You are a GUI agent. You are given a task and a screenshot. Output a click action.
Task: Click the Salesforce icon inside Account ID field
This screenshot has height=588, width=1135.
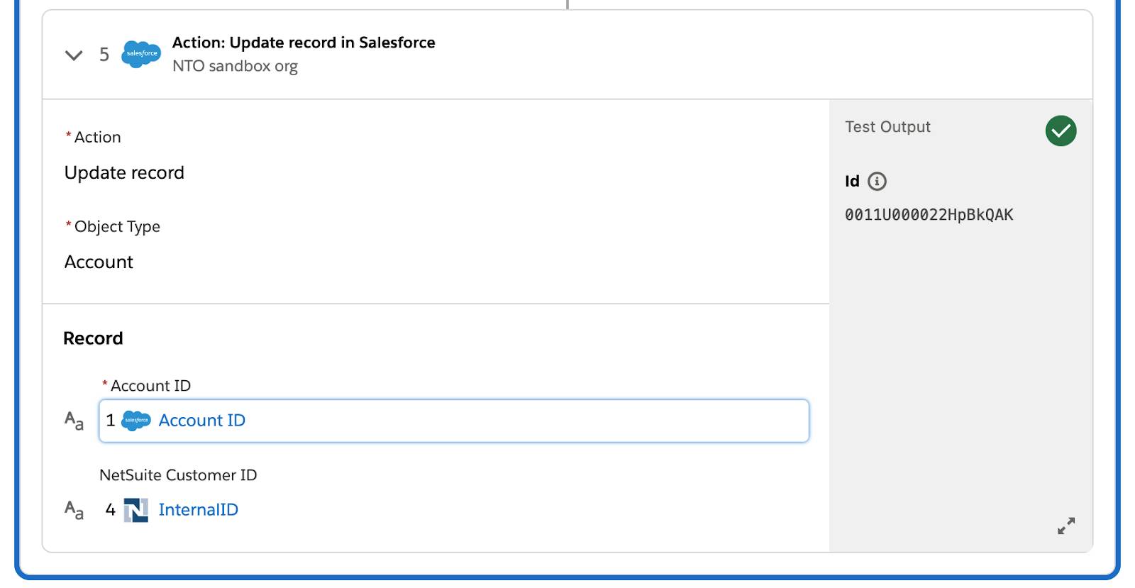[136, 421]
